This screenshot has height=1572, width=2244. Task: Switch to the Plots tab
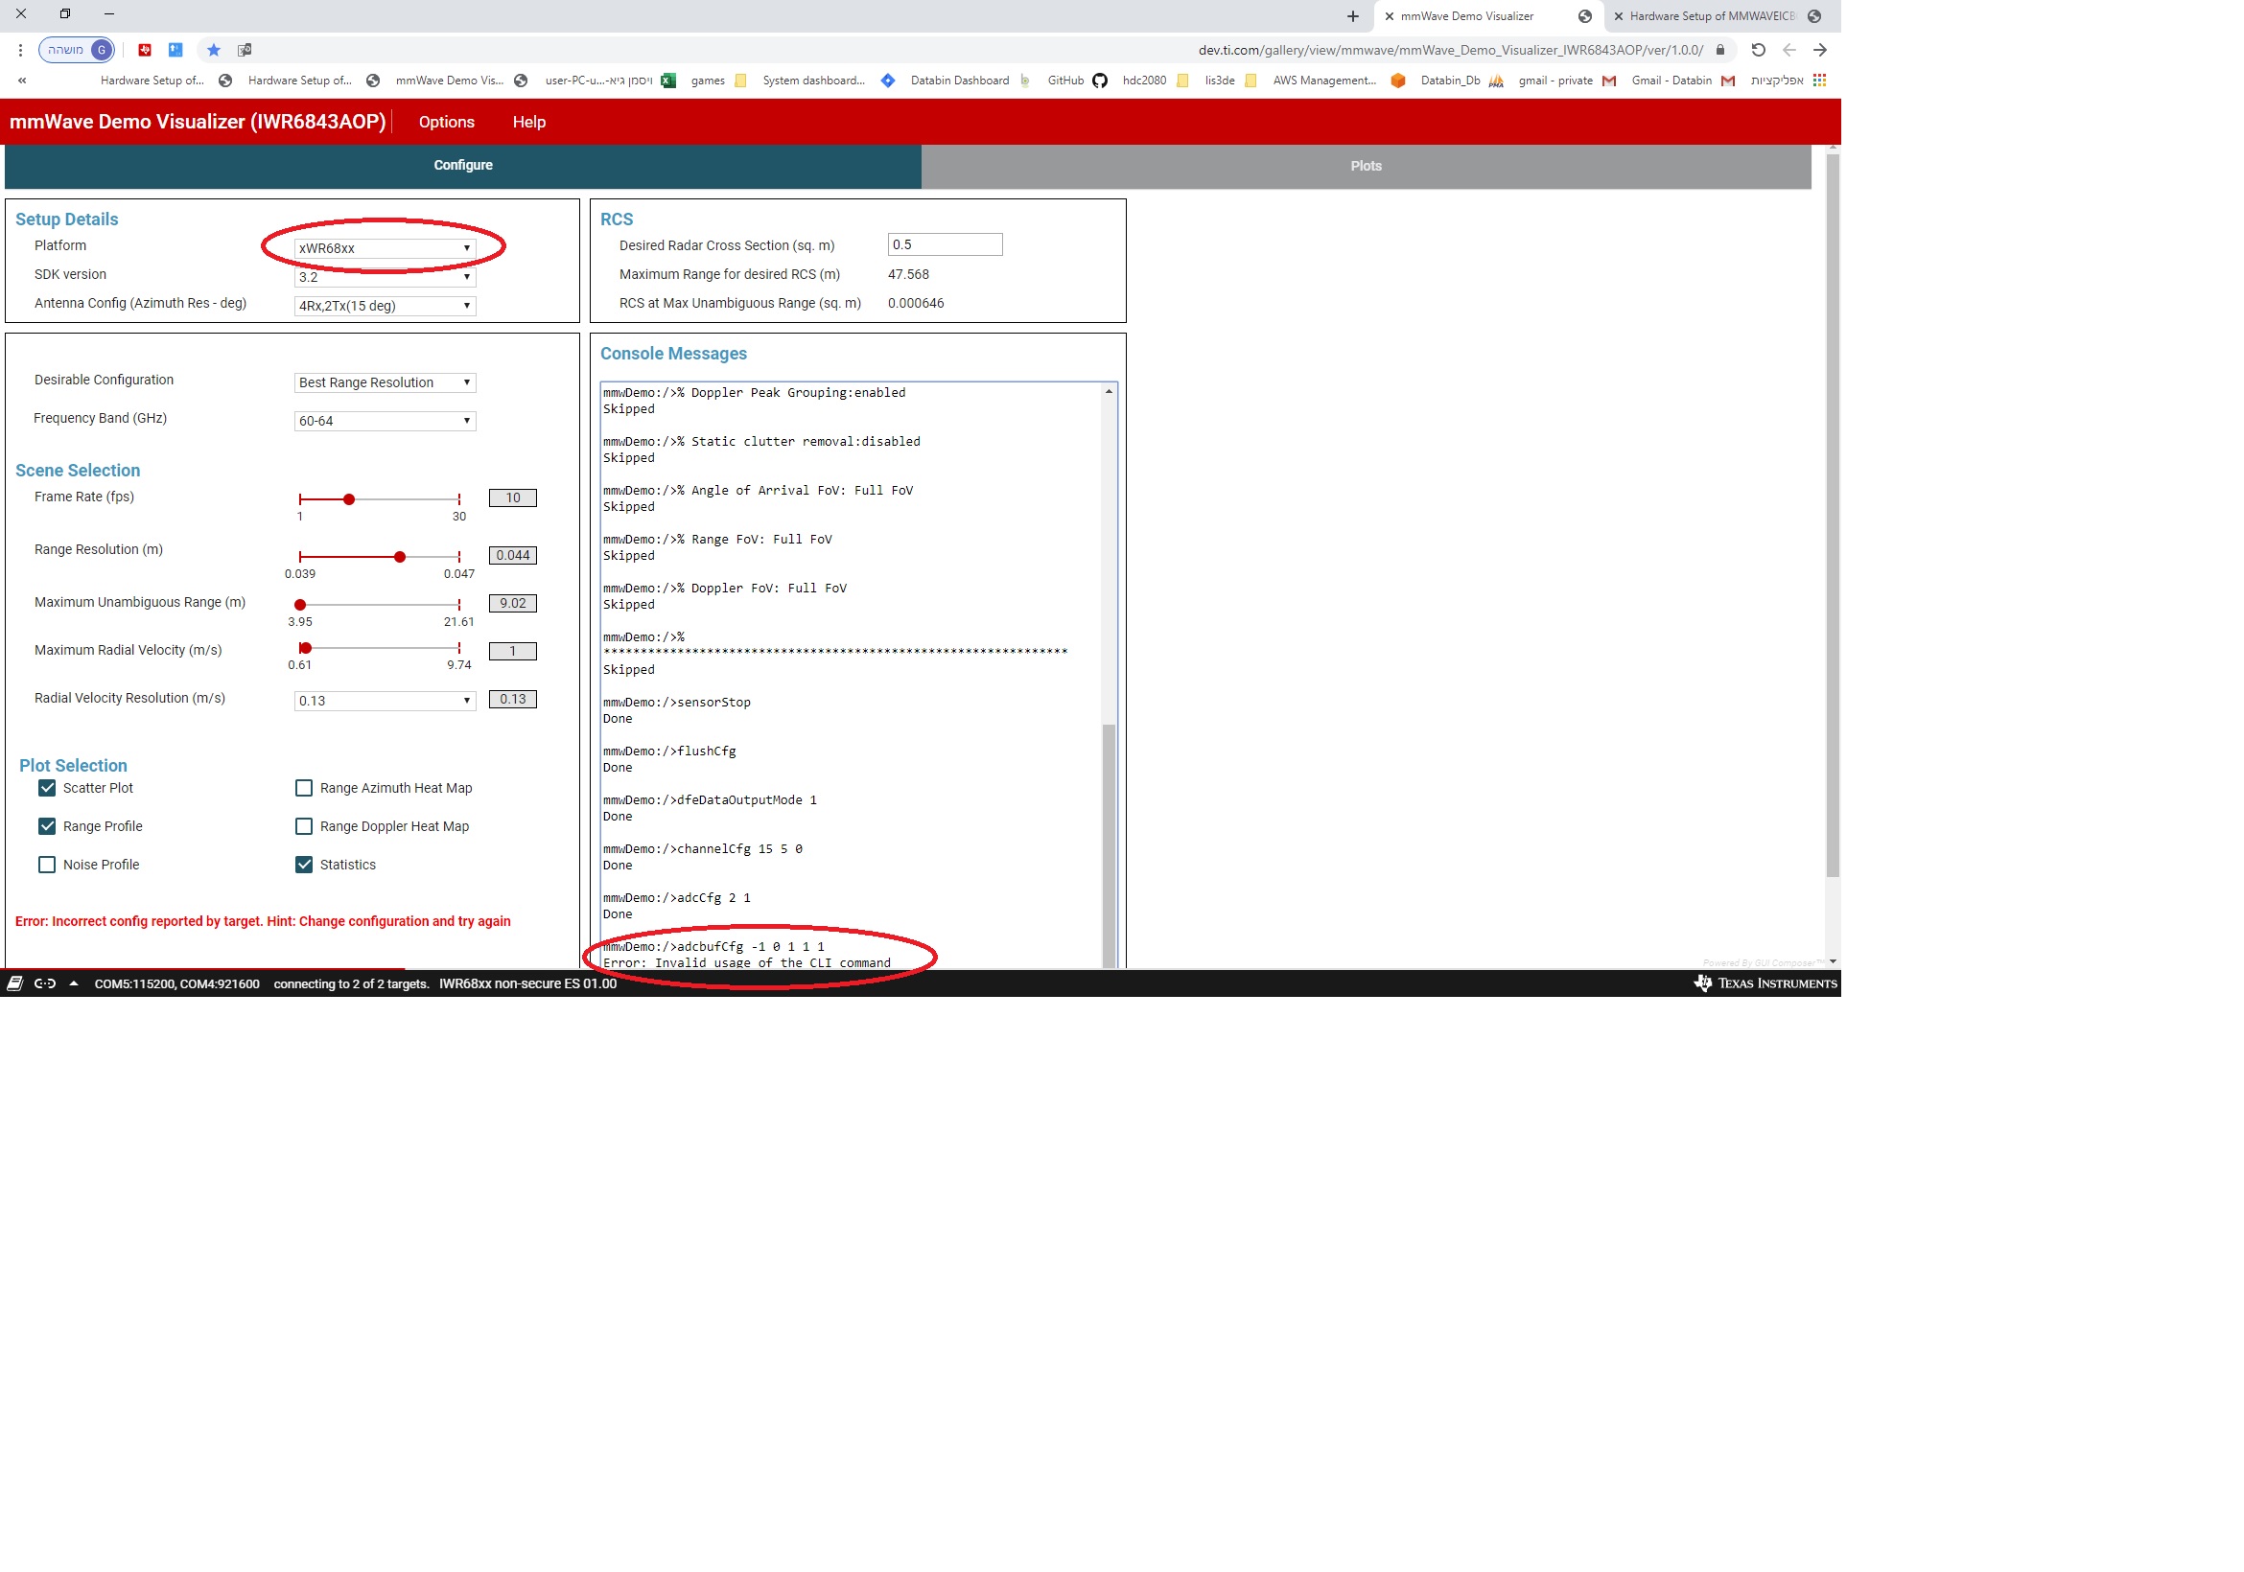click(x=1366, y=166)
